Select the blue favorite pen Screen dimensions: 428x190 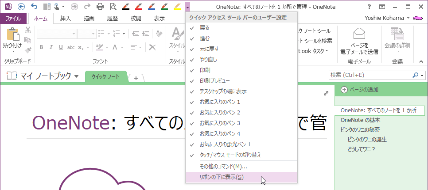[x=152, y=7]
